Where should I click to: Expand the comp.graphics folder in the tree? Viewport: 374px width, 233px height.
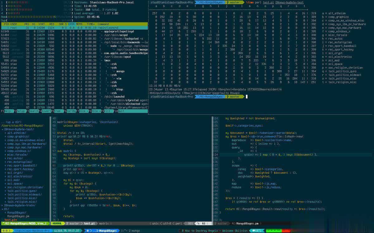(6, 136)
